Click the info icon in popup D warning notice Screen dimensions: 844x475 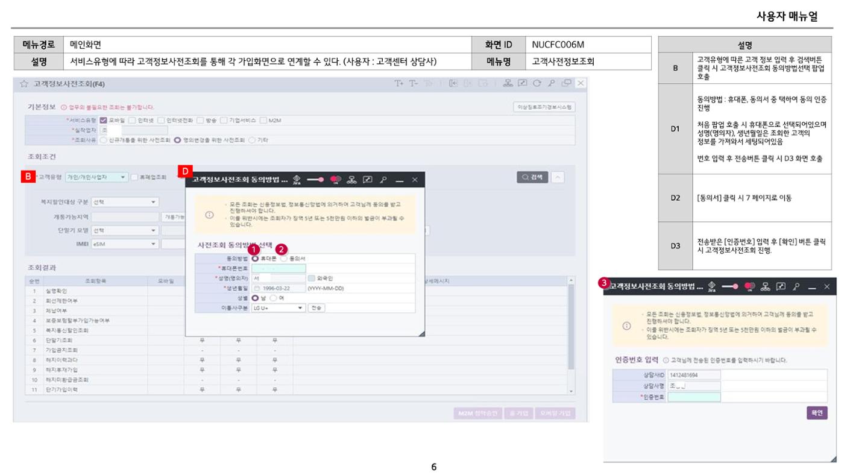coord(209,215)
